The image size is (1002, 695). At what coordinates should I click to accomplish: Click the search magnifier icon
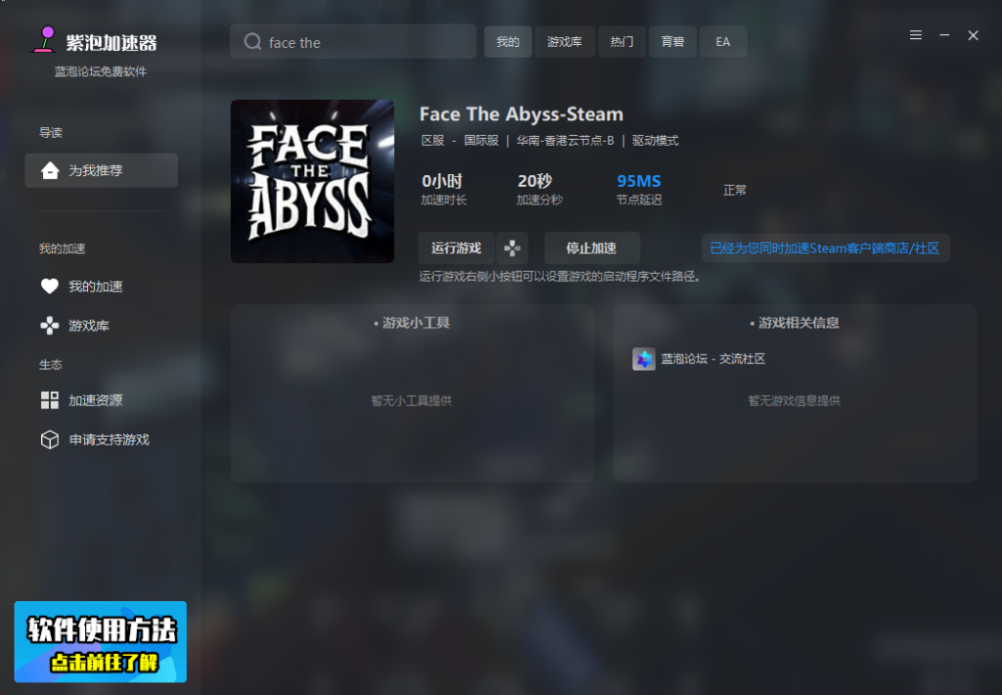pyautogui.click(x=252, y=41)
